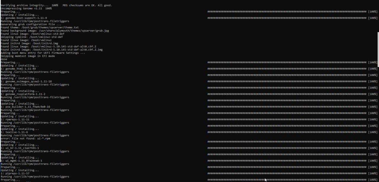
Task: Click the 'Uncompressing Genome v1.11' line
Action: click(26, 9)
